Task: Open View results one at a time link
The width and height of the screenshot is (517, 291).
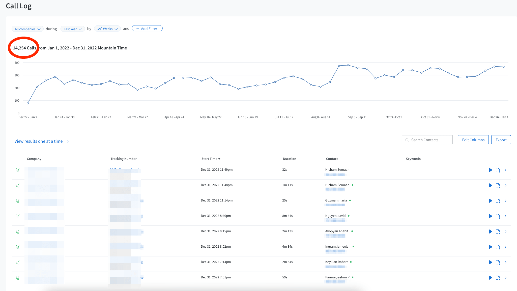Action: click(x=42, y=141)
